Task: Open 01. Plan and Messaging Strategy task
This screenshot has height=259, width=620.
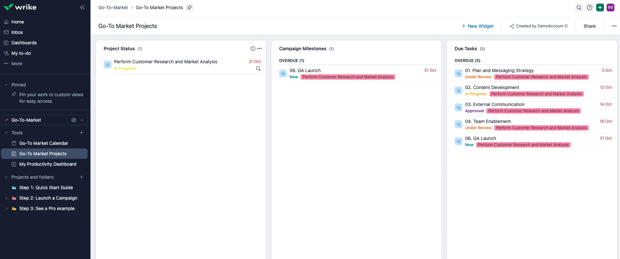Action: tap(499, 70)
